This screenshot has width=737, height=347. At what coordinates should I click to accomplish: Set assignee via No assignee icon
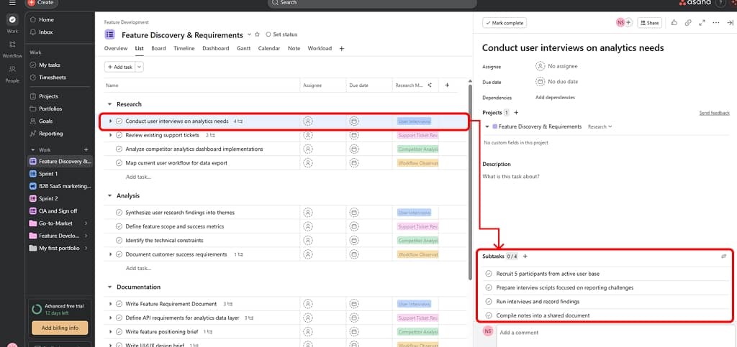point(540,67)
